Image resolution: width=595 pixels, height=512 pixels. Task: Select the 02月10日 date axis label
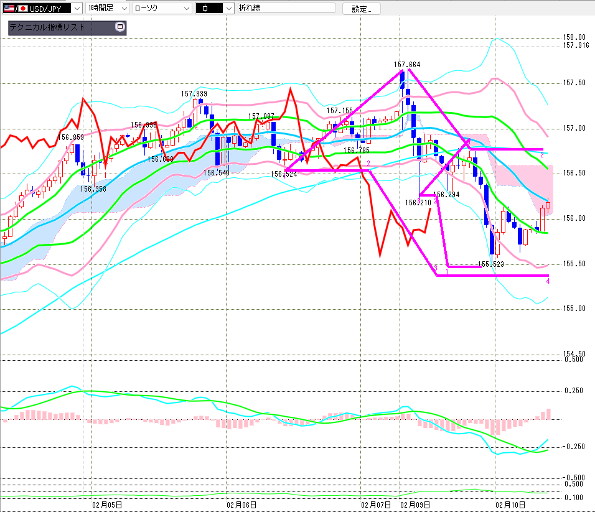click(510, 504)
